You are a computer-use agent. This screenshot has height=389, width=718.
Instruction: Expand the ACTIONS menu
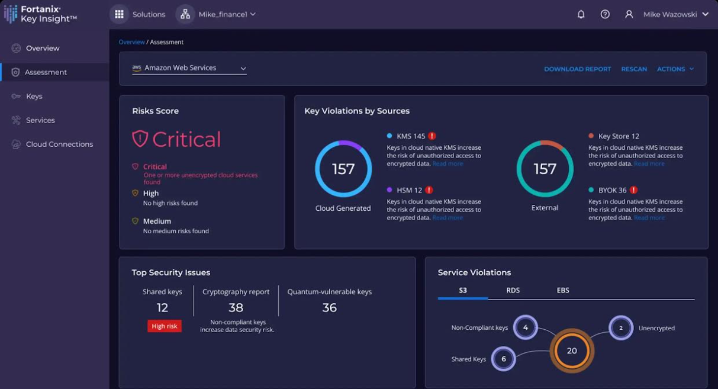coord(675,69)
